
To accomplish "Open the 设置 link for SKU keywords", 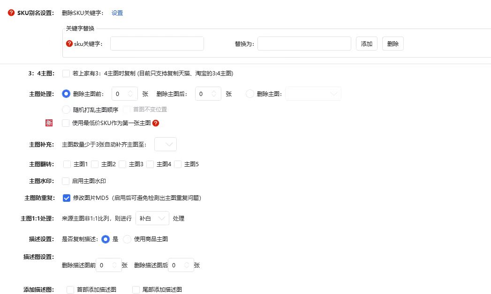I will pos(116,13).
